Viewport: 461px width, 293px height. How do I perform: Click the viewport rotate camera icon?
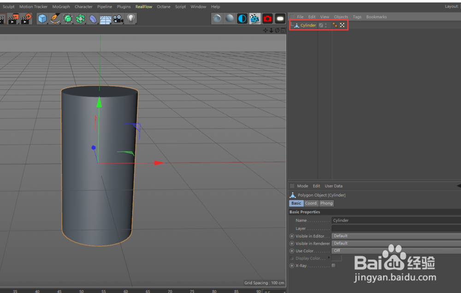pos(277,30)
